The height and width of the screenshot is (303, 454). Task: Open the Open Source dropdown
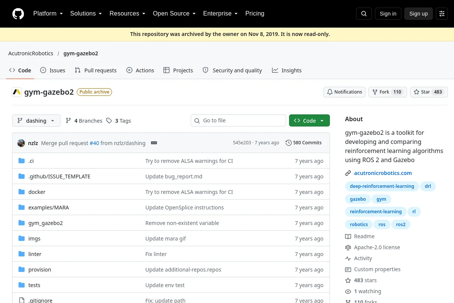tap(174, 14)
